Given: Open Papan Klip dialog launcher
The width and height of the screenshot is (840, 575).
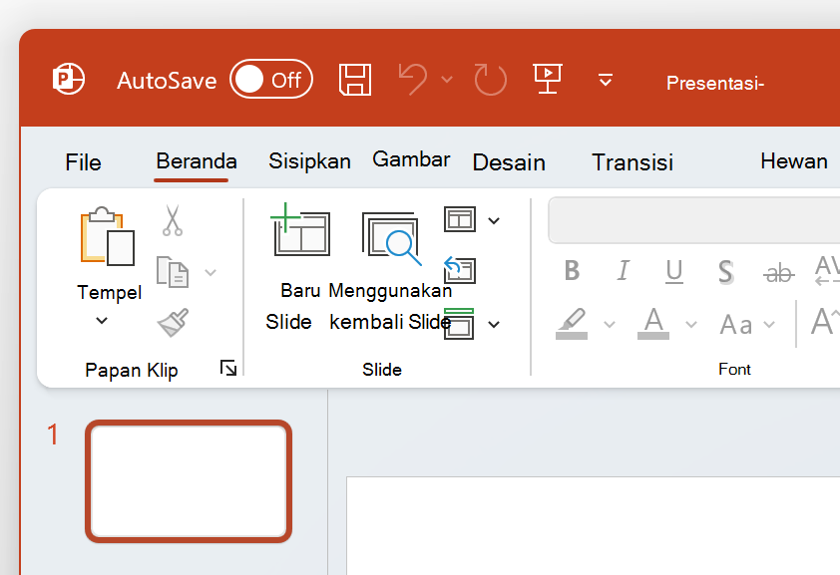Looking at the screenshot, I should pyautogui.click(x=228, y=368).
